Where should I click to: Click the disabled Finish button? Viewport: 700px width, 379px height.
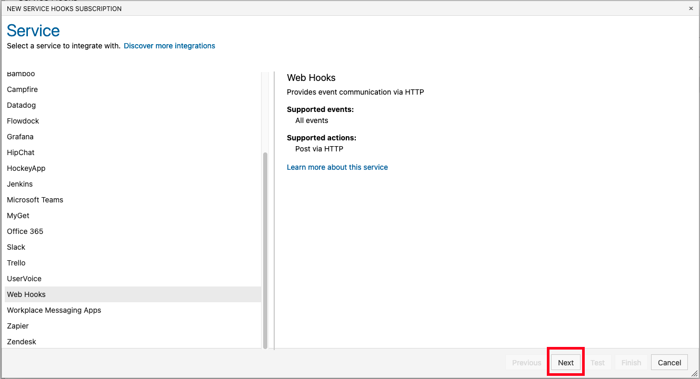pos(631,363)
